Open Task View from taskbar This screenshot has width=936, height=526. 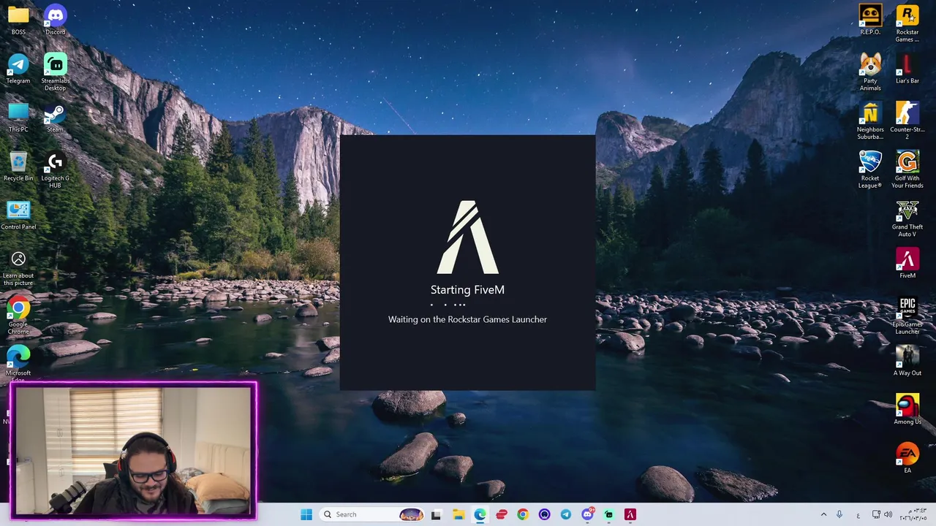point(436,514)
